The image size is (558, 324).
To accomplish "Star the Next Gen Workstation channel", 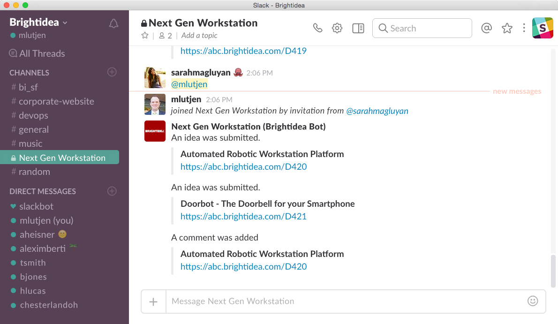I will pos(145,36).
